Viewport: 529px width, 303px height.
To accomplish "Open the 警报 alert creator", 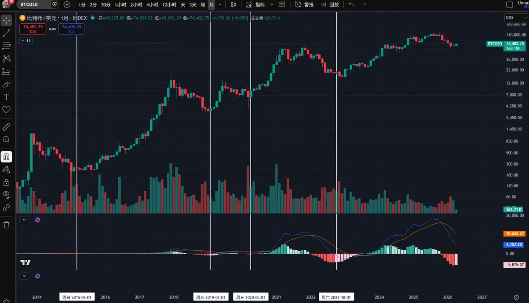I will (x=305, y=4).
